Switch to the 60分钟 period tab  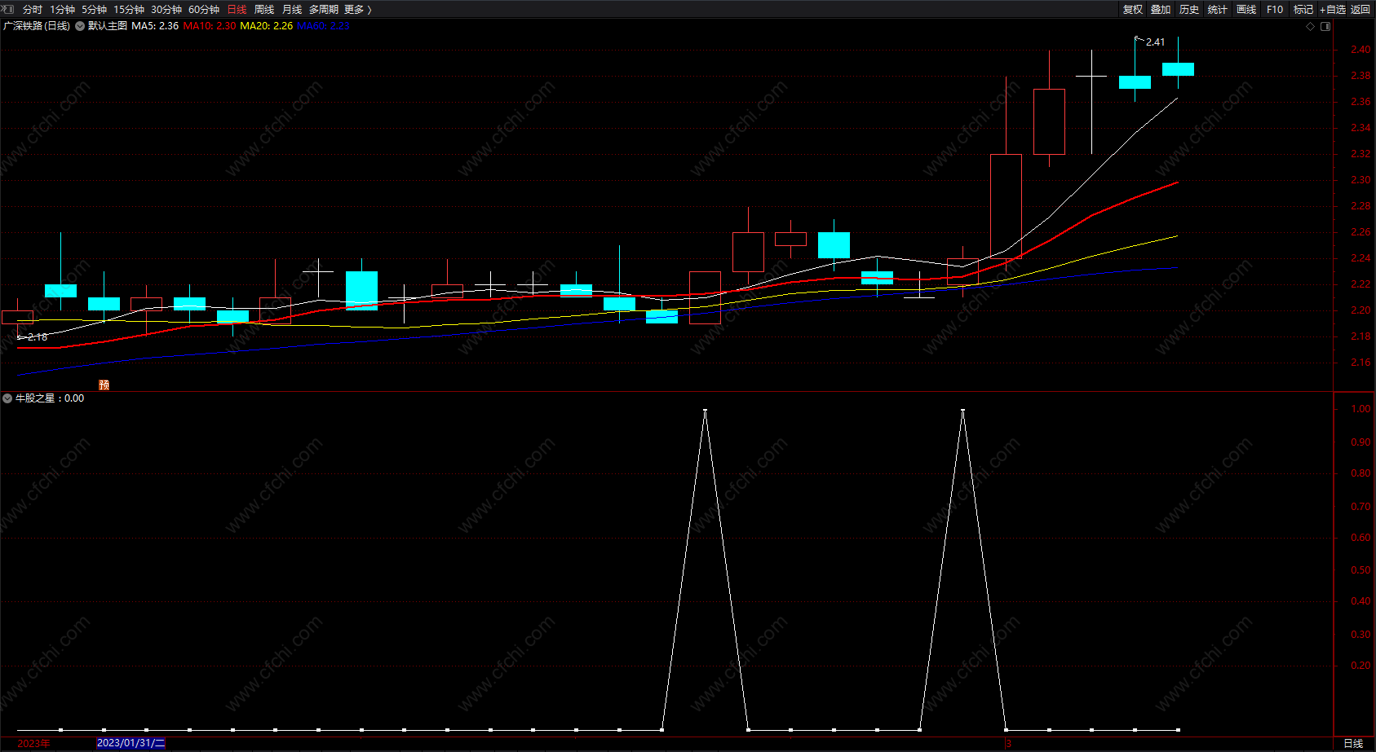204,10
